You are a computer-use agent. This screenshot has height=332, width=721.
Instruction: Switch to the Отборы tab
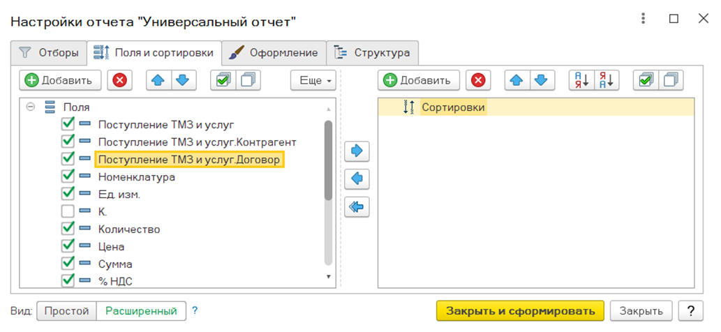coord(47,52)
